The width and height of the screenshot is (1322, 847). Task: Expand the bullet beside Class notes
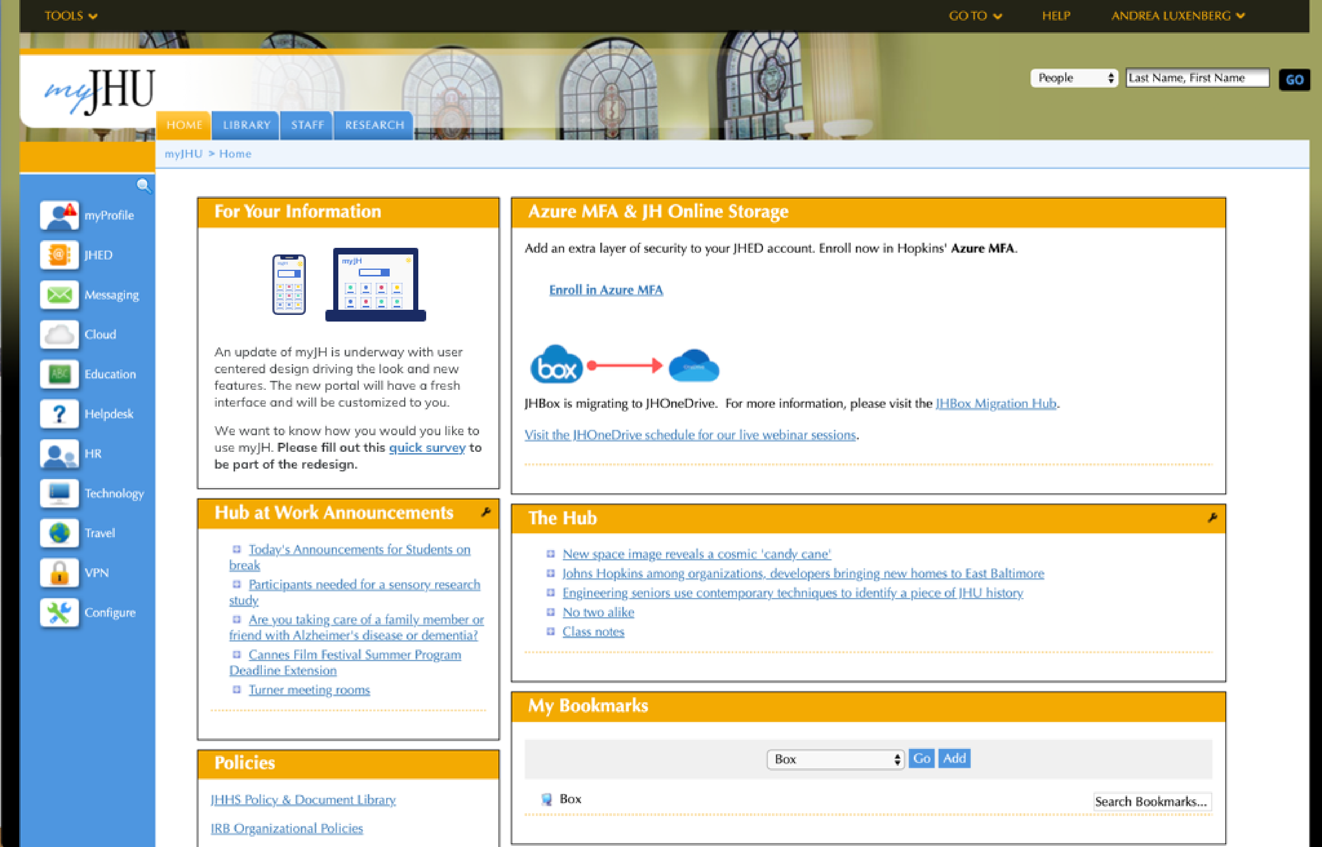coord(550,631)
